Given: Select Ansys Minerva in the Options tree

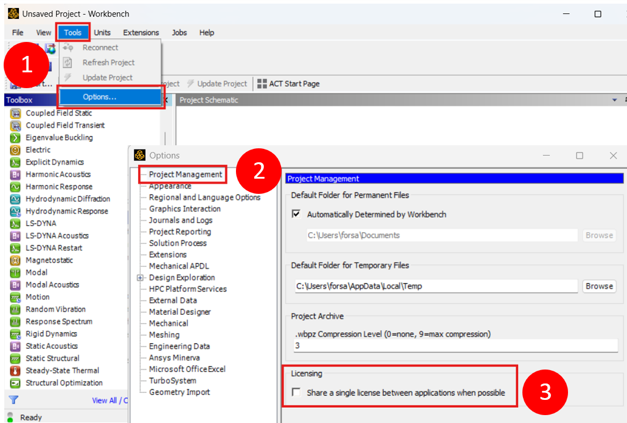Looking at the screenshot, I should coord(175,358).
